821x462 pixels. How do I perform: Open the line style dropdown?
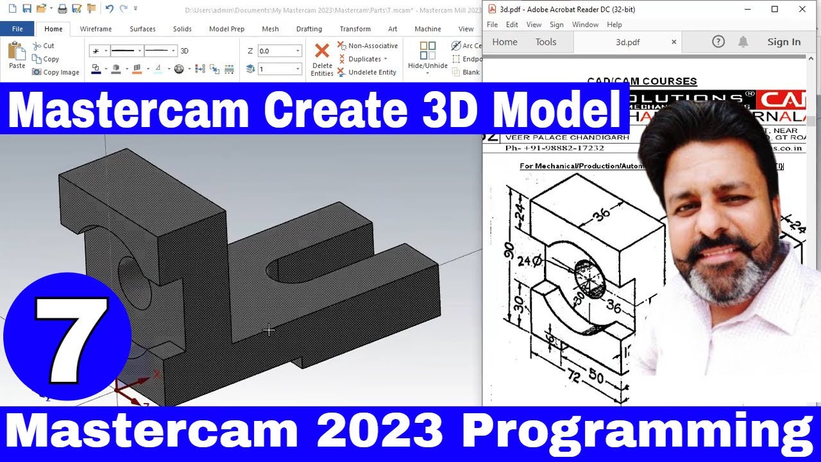[139, 51]
